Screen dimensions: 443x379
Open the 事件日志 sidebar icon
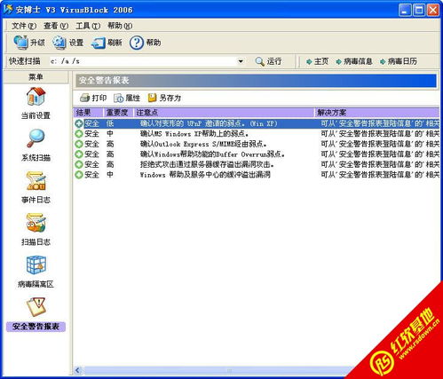coord(36,180)
